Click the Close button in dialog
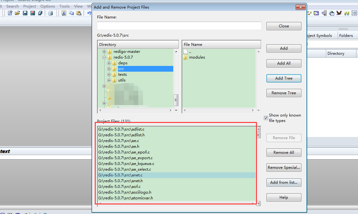 point(284,26)
